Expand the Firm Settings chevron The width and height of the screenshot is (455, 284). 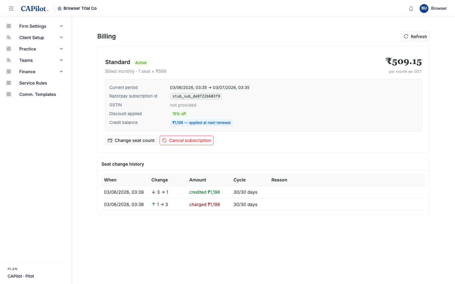coord(61,26)
